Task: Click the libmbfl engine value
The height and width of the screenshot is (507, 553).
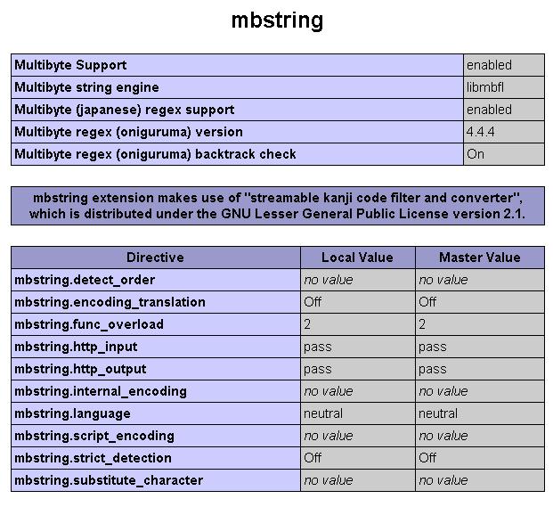Action: (x=485, y=87)
